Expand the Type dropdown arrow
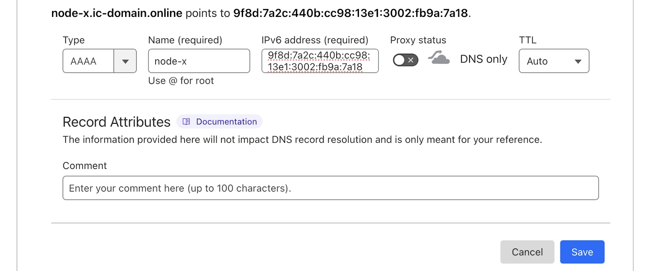Image resolution: width=646 pixels, height=271 pixels. (125, 61)
